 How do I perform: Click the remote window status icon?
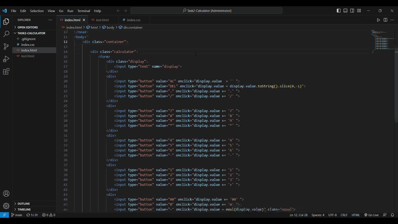4,215
